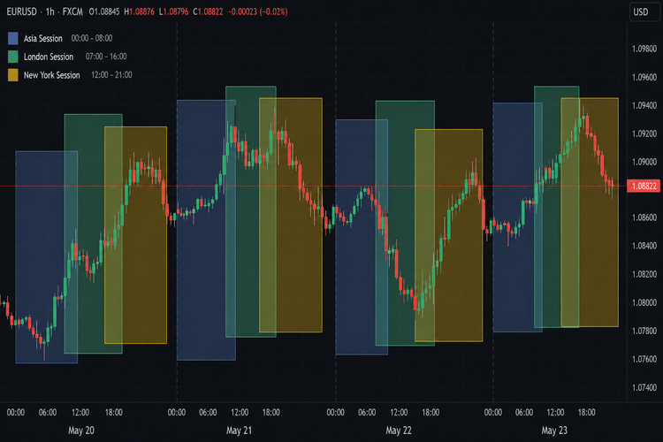Image resolution: width=663 pixels, height=442 pixels.
Task: Open the USD currency selector
Action: [x=643, y=11]
